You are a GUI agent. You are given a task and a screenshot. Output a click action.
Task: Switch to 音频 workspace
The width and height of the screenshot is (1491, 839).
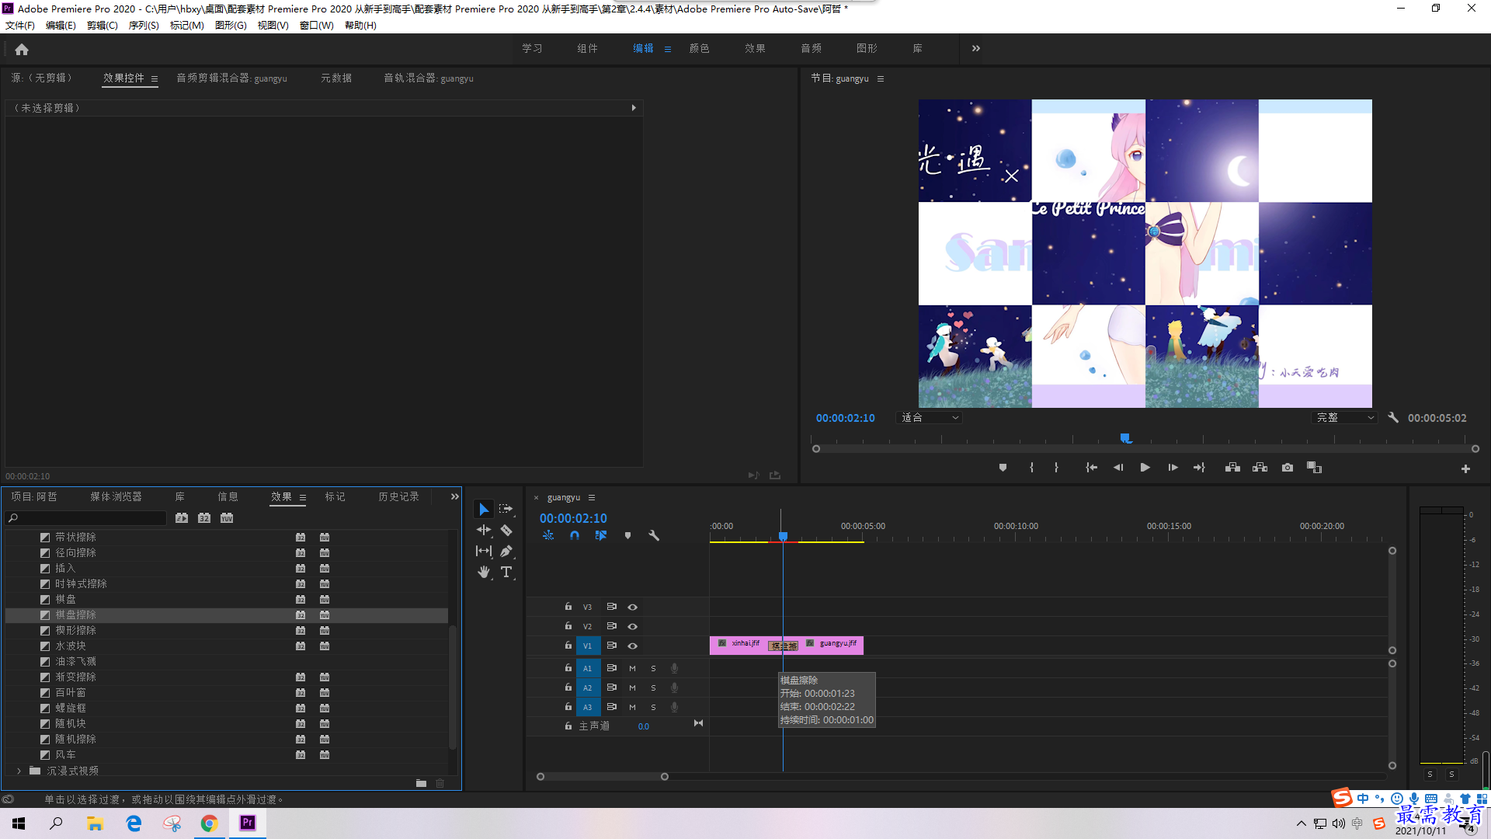point(812,48)
